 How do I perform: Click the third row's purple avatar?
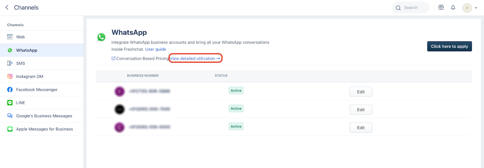tap(119, 127)
